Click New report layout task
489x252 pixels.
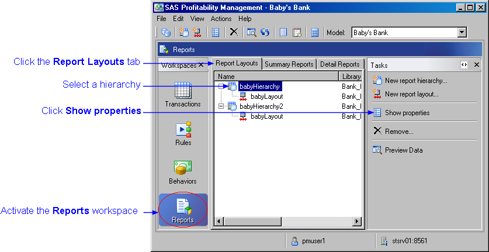click(411, 94)
